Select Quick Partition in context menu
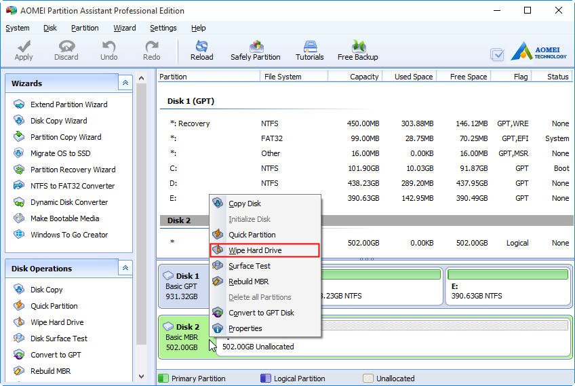This screenshot has height=386, width=575. (x=264, y=235)
